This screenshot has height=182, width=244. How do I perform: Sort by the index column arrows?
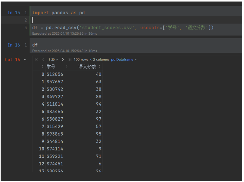(x=42, y=67)
